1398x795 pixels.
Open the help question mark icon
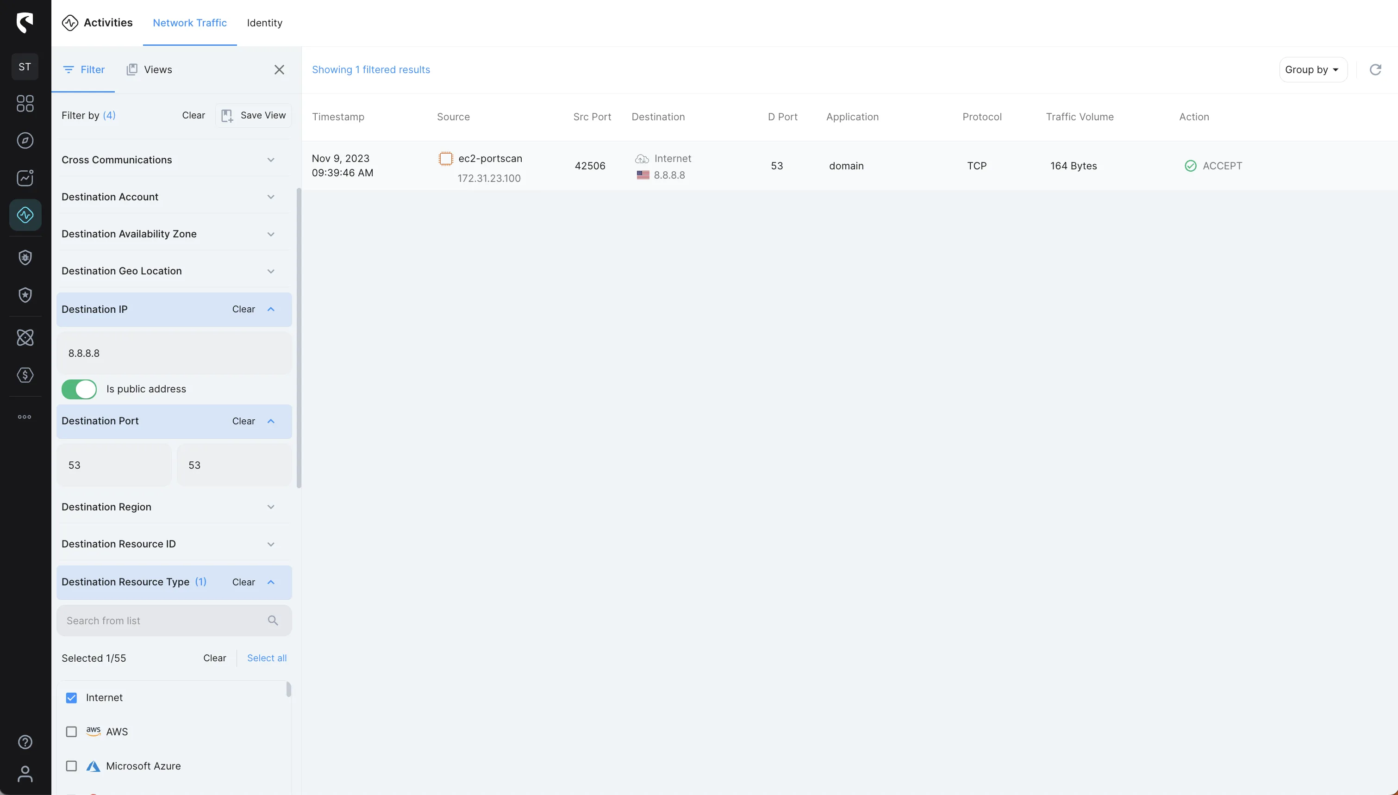click(x=25, y=741)
